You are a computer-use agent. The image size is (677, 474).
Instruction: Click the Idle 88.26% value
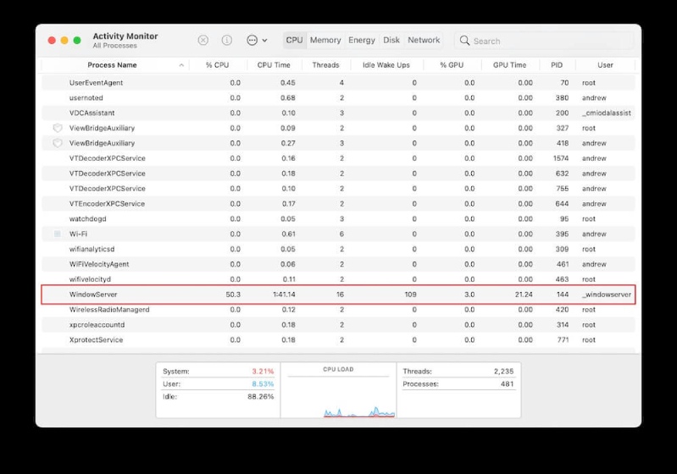pos(261,396)
